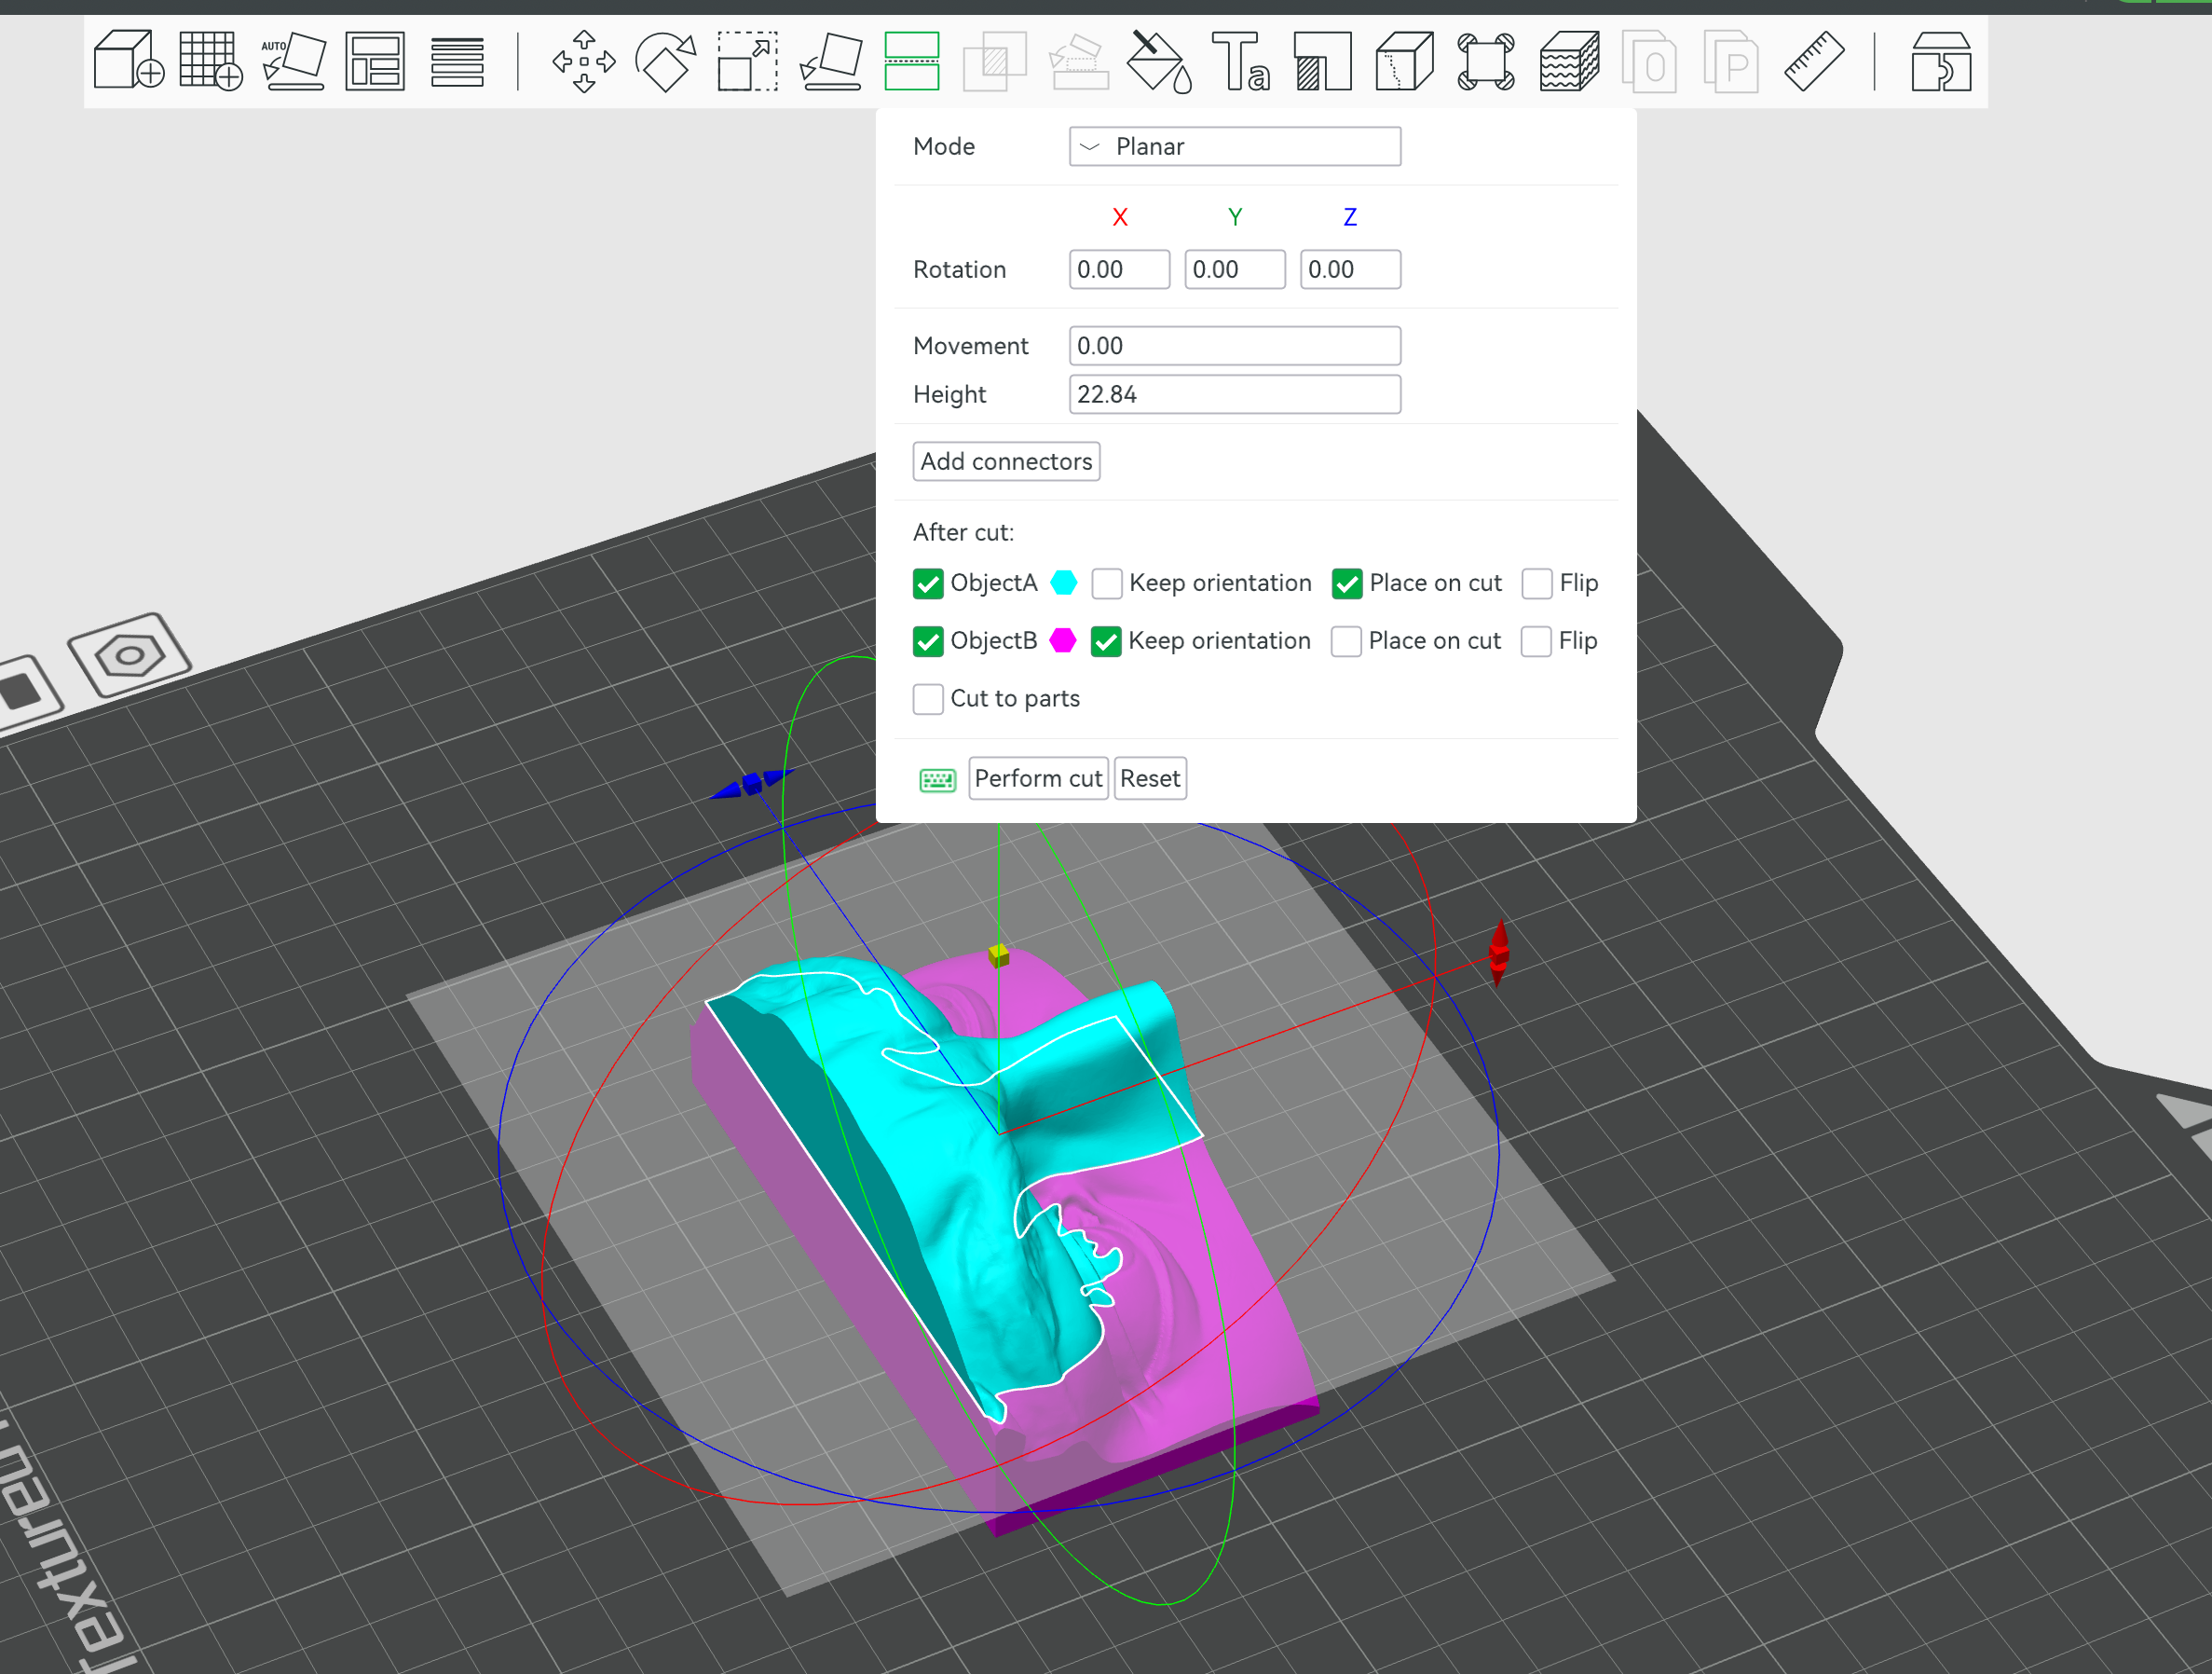Check the Cut to parts option
This screenshot has height=1674, width=2212.
click(x=928, y=699)
